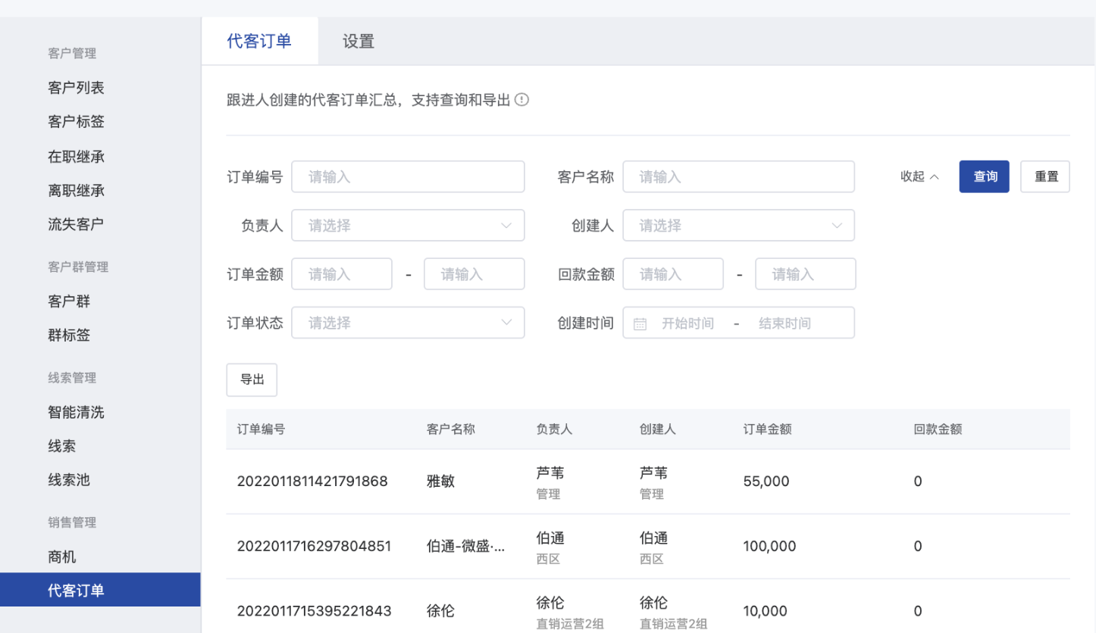Image resolution: width=1096 pixels, height=633 pixels.
Task: Focus the 订单金额 minimum input
Action: point(342,274)
